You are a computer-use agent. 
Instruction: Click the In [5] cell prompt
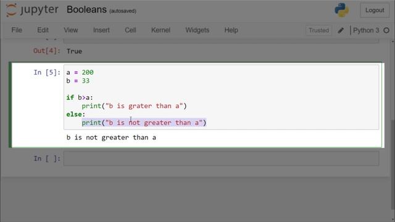[47, 73]
